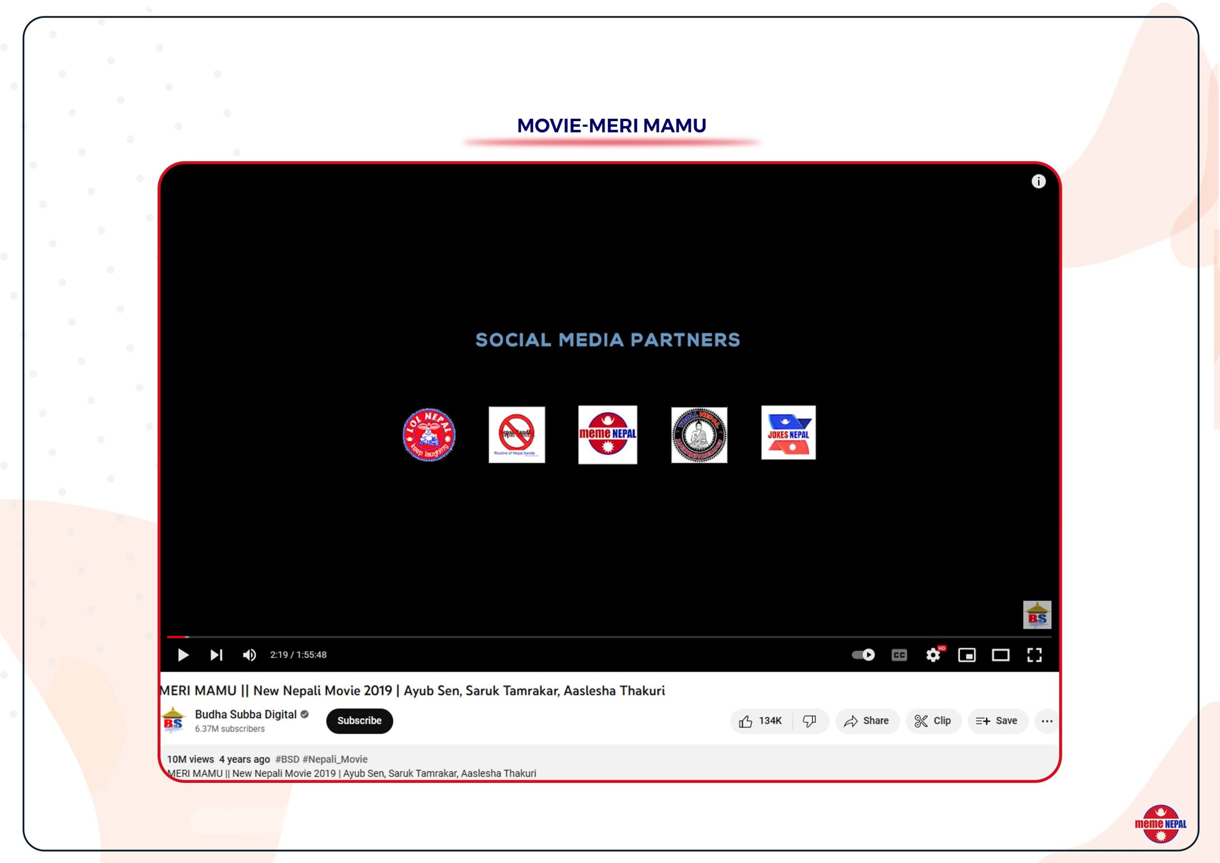Save the video to a playlist

997,720
